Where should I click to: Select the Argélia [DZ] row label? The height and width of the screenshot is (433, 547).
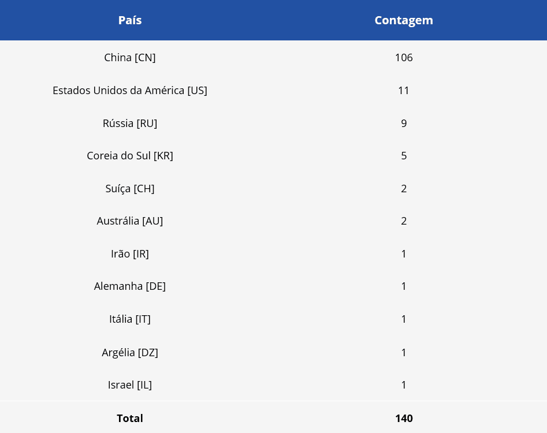pos(130,352)
